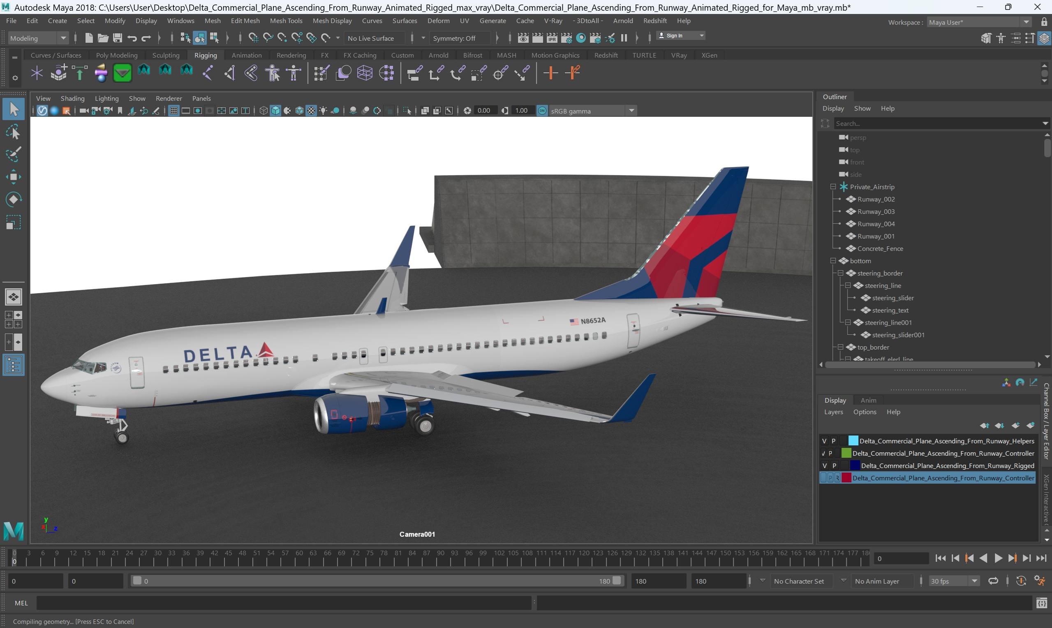Viewport: 1052px width, 628px height.
Task: Click the dark blue Rigged layer color swatch
Action: pyautogui.click(x=855, y=466)
